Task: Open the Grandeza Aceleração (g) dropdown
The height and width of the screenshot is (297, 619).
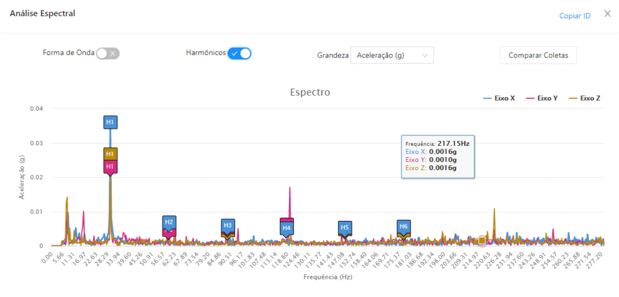Action: coord(392,56)
